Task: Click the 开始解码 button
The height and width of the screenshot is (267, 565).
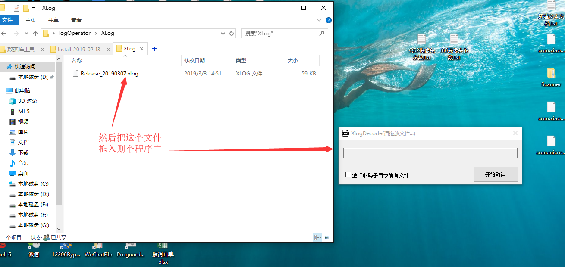Action: 495,174
